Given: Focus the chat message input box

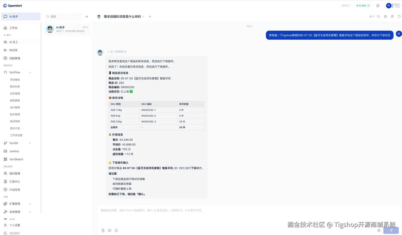Looking at the screenshot, I should point(249,216).
